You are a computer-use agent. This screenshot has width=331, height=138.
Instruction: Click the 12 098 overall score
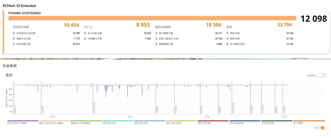point(313,19)
